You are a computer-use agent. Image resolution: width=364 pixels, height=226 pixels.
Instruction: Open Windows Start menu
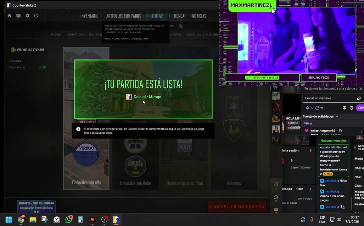tap(8, 219)
